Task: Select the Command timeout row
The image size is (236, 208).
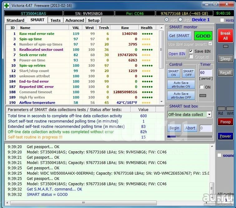Action: 82,92
